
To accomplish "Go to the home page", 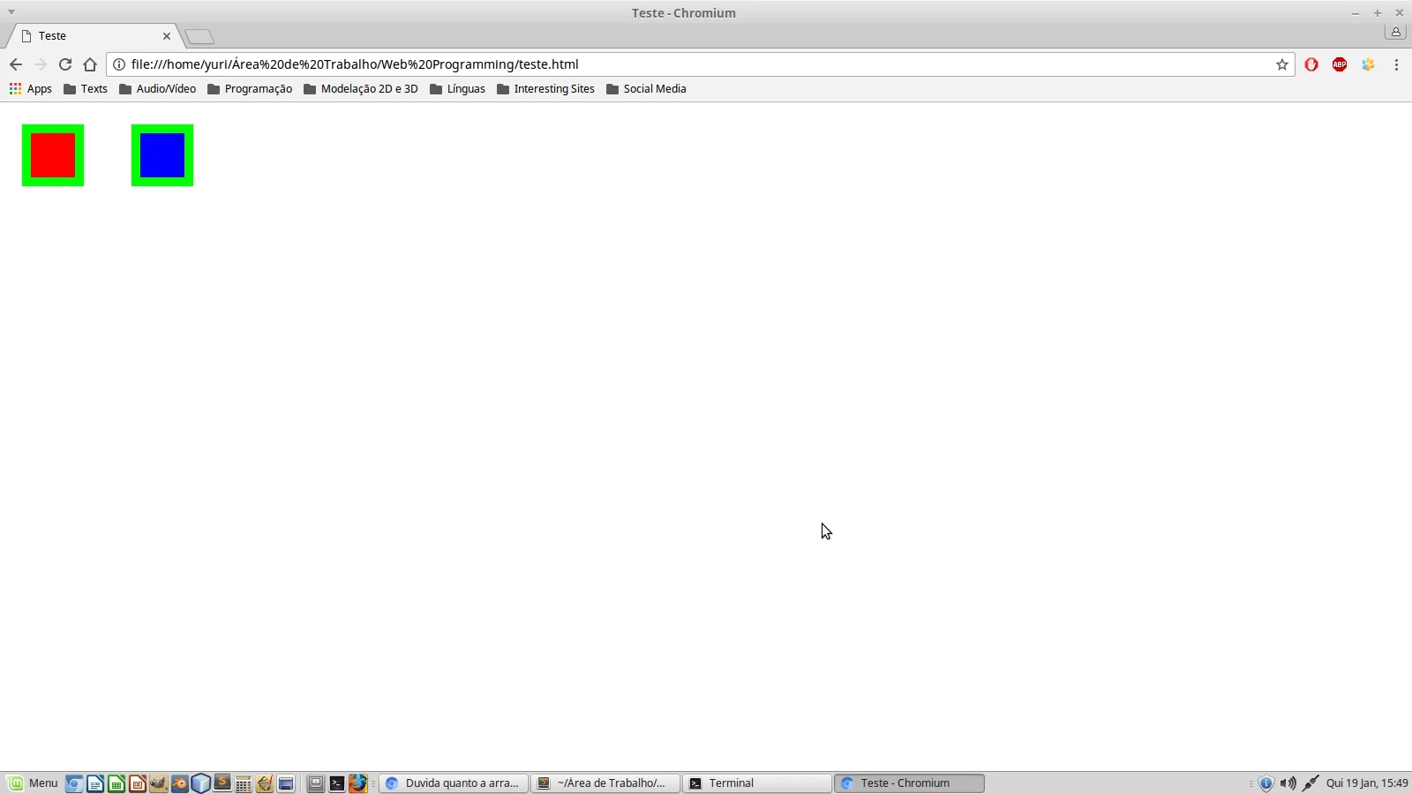I will 90,64.
